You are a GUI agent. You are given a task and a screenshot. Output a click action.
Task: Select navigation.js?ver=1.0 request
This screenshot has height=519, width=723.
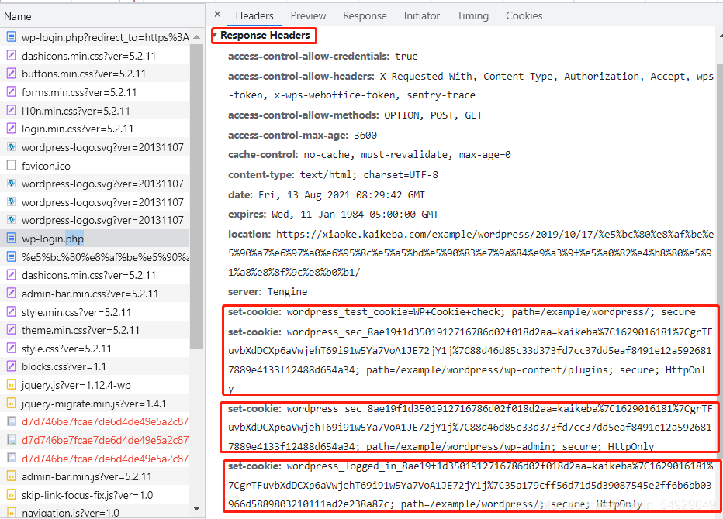(95, 513)
